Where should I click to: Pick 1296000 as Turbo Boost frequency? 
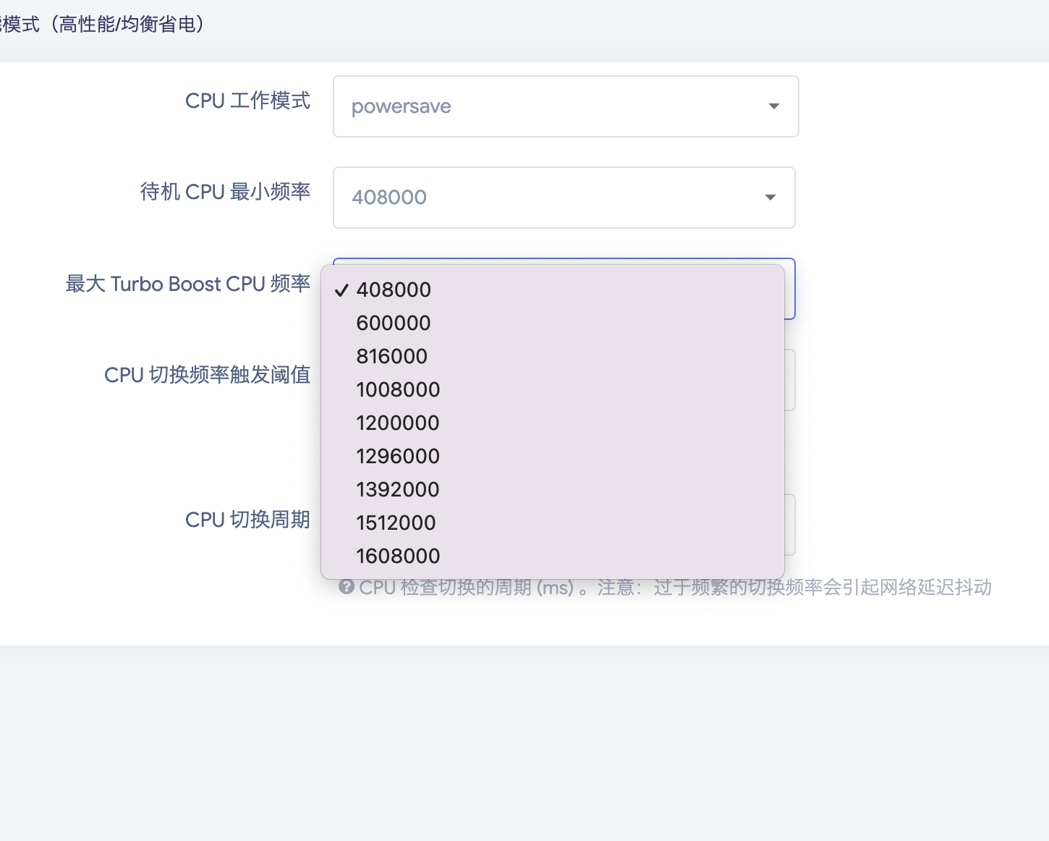point(553,456)
